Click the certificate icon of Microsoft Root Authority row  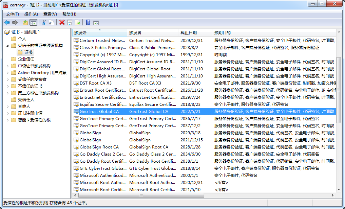tap(76, 183)
